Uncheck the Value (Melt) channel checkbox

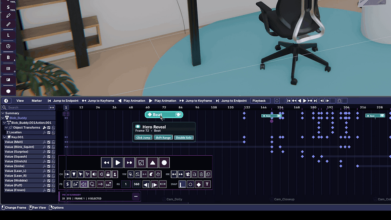pyautogui.click(x=49, y=142)
